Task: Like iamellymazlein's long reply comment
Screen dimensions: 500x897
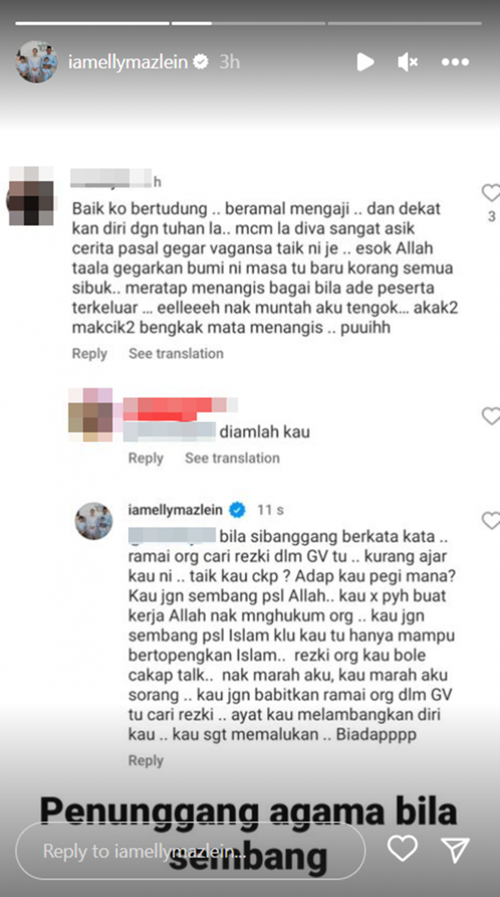Action: coord(491,520)
